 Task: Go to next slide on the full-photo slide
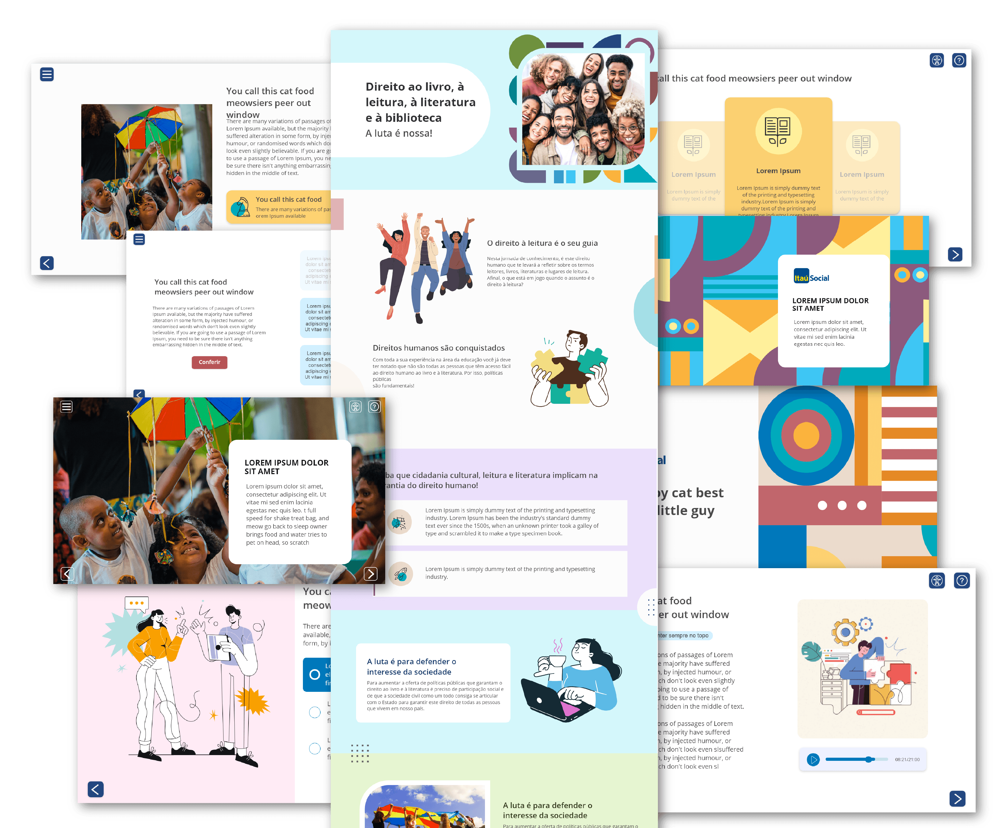(370, 574)
